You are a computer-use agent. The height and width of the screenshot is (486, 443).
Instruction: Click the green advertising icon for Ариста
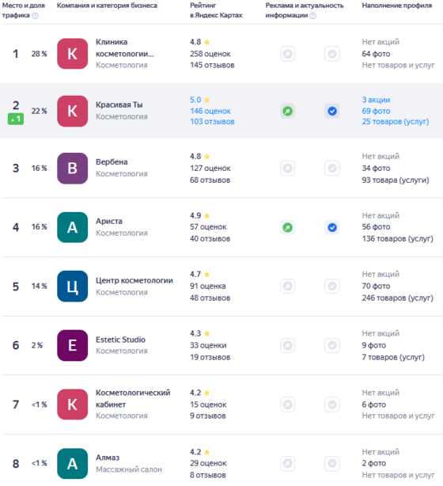pyautogui.click(x=288, y=227)
